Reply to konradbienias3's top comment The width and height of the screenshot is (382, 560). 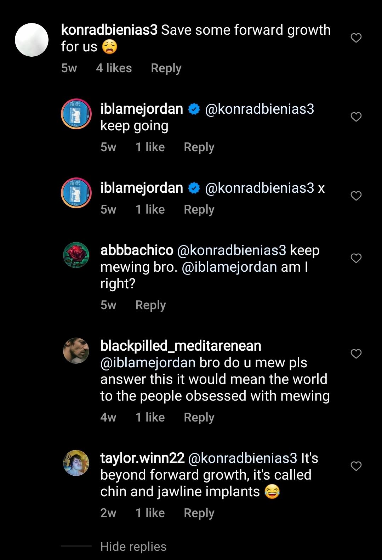click(x=166, y=68)
